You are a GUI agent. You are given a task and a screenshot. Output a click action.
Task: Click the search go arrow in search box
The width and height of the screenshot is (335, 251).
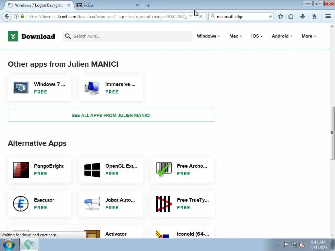click(x=271, y=16)
